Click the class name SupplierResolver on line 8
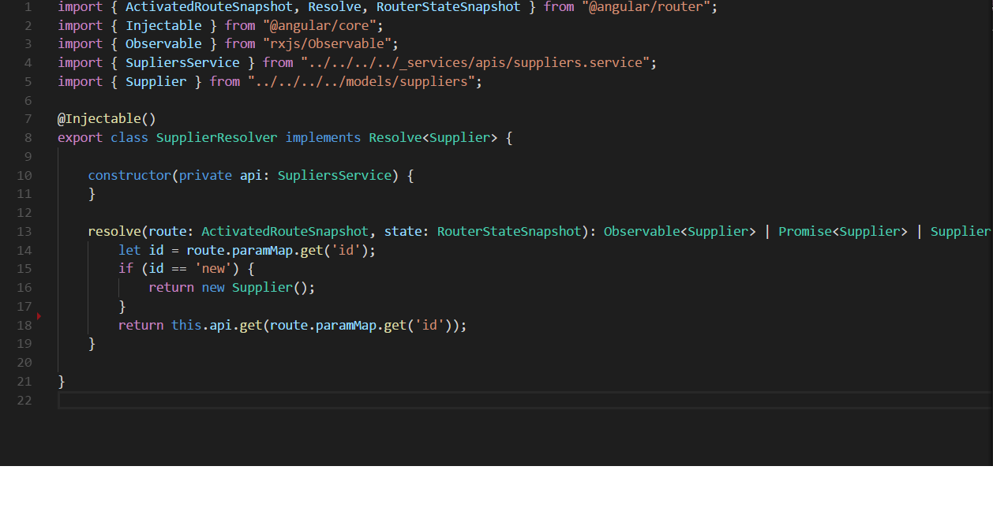The image size is (993, 511). tap(216, 137)
